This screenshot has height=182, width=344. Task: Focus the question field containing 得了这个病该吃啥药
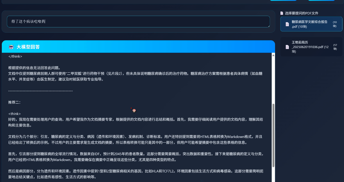coord(138,22)
